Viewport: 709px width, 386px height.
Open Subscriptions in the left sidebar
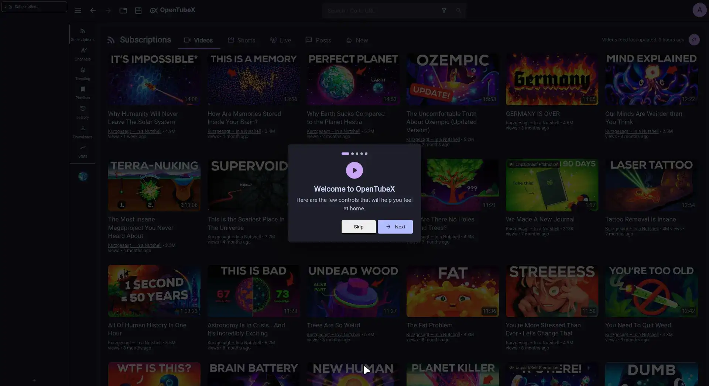[83, 35]
